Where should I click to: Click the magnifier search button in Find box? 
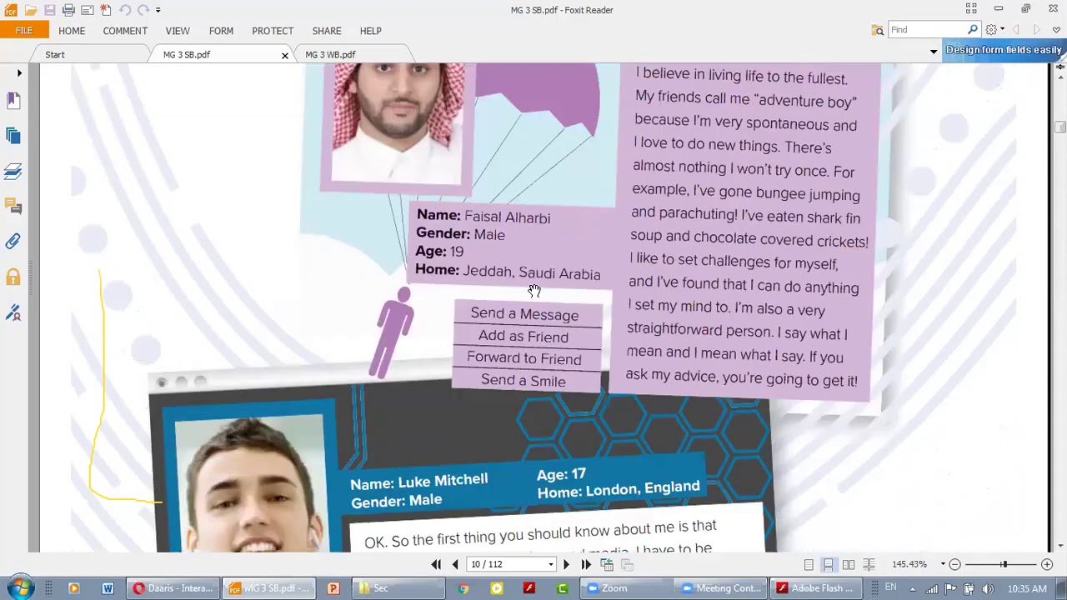(x=973, y=30)
